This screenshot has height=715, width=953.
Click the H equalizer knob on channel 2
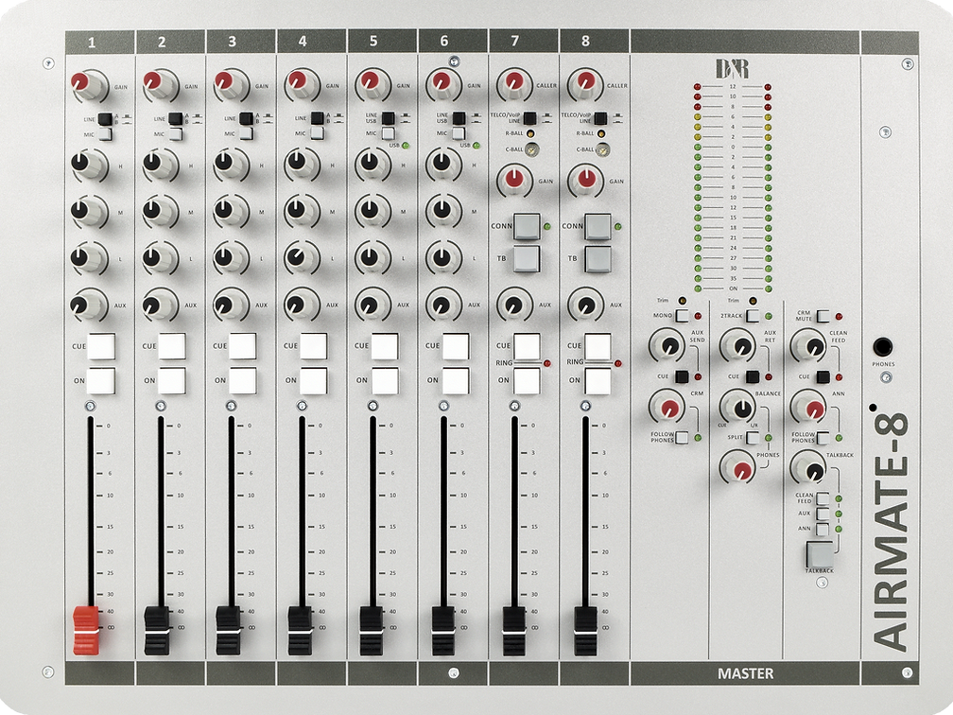click(x=160, y=166)
